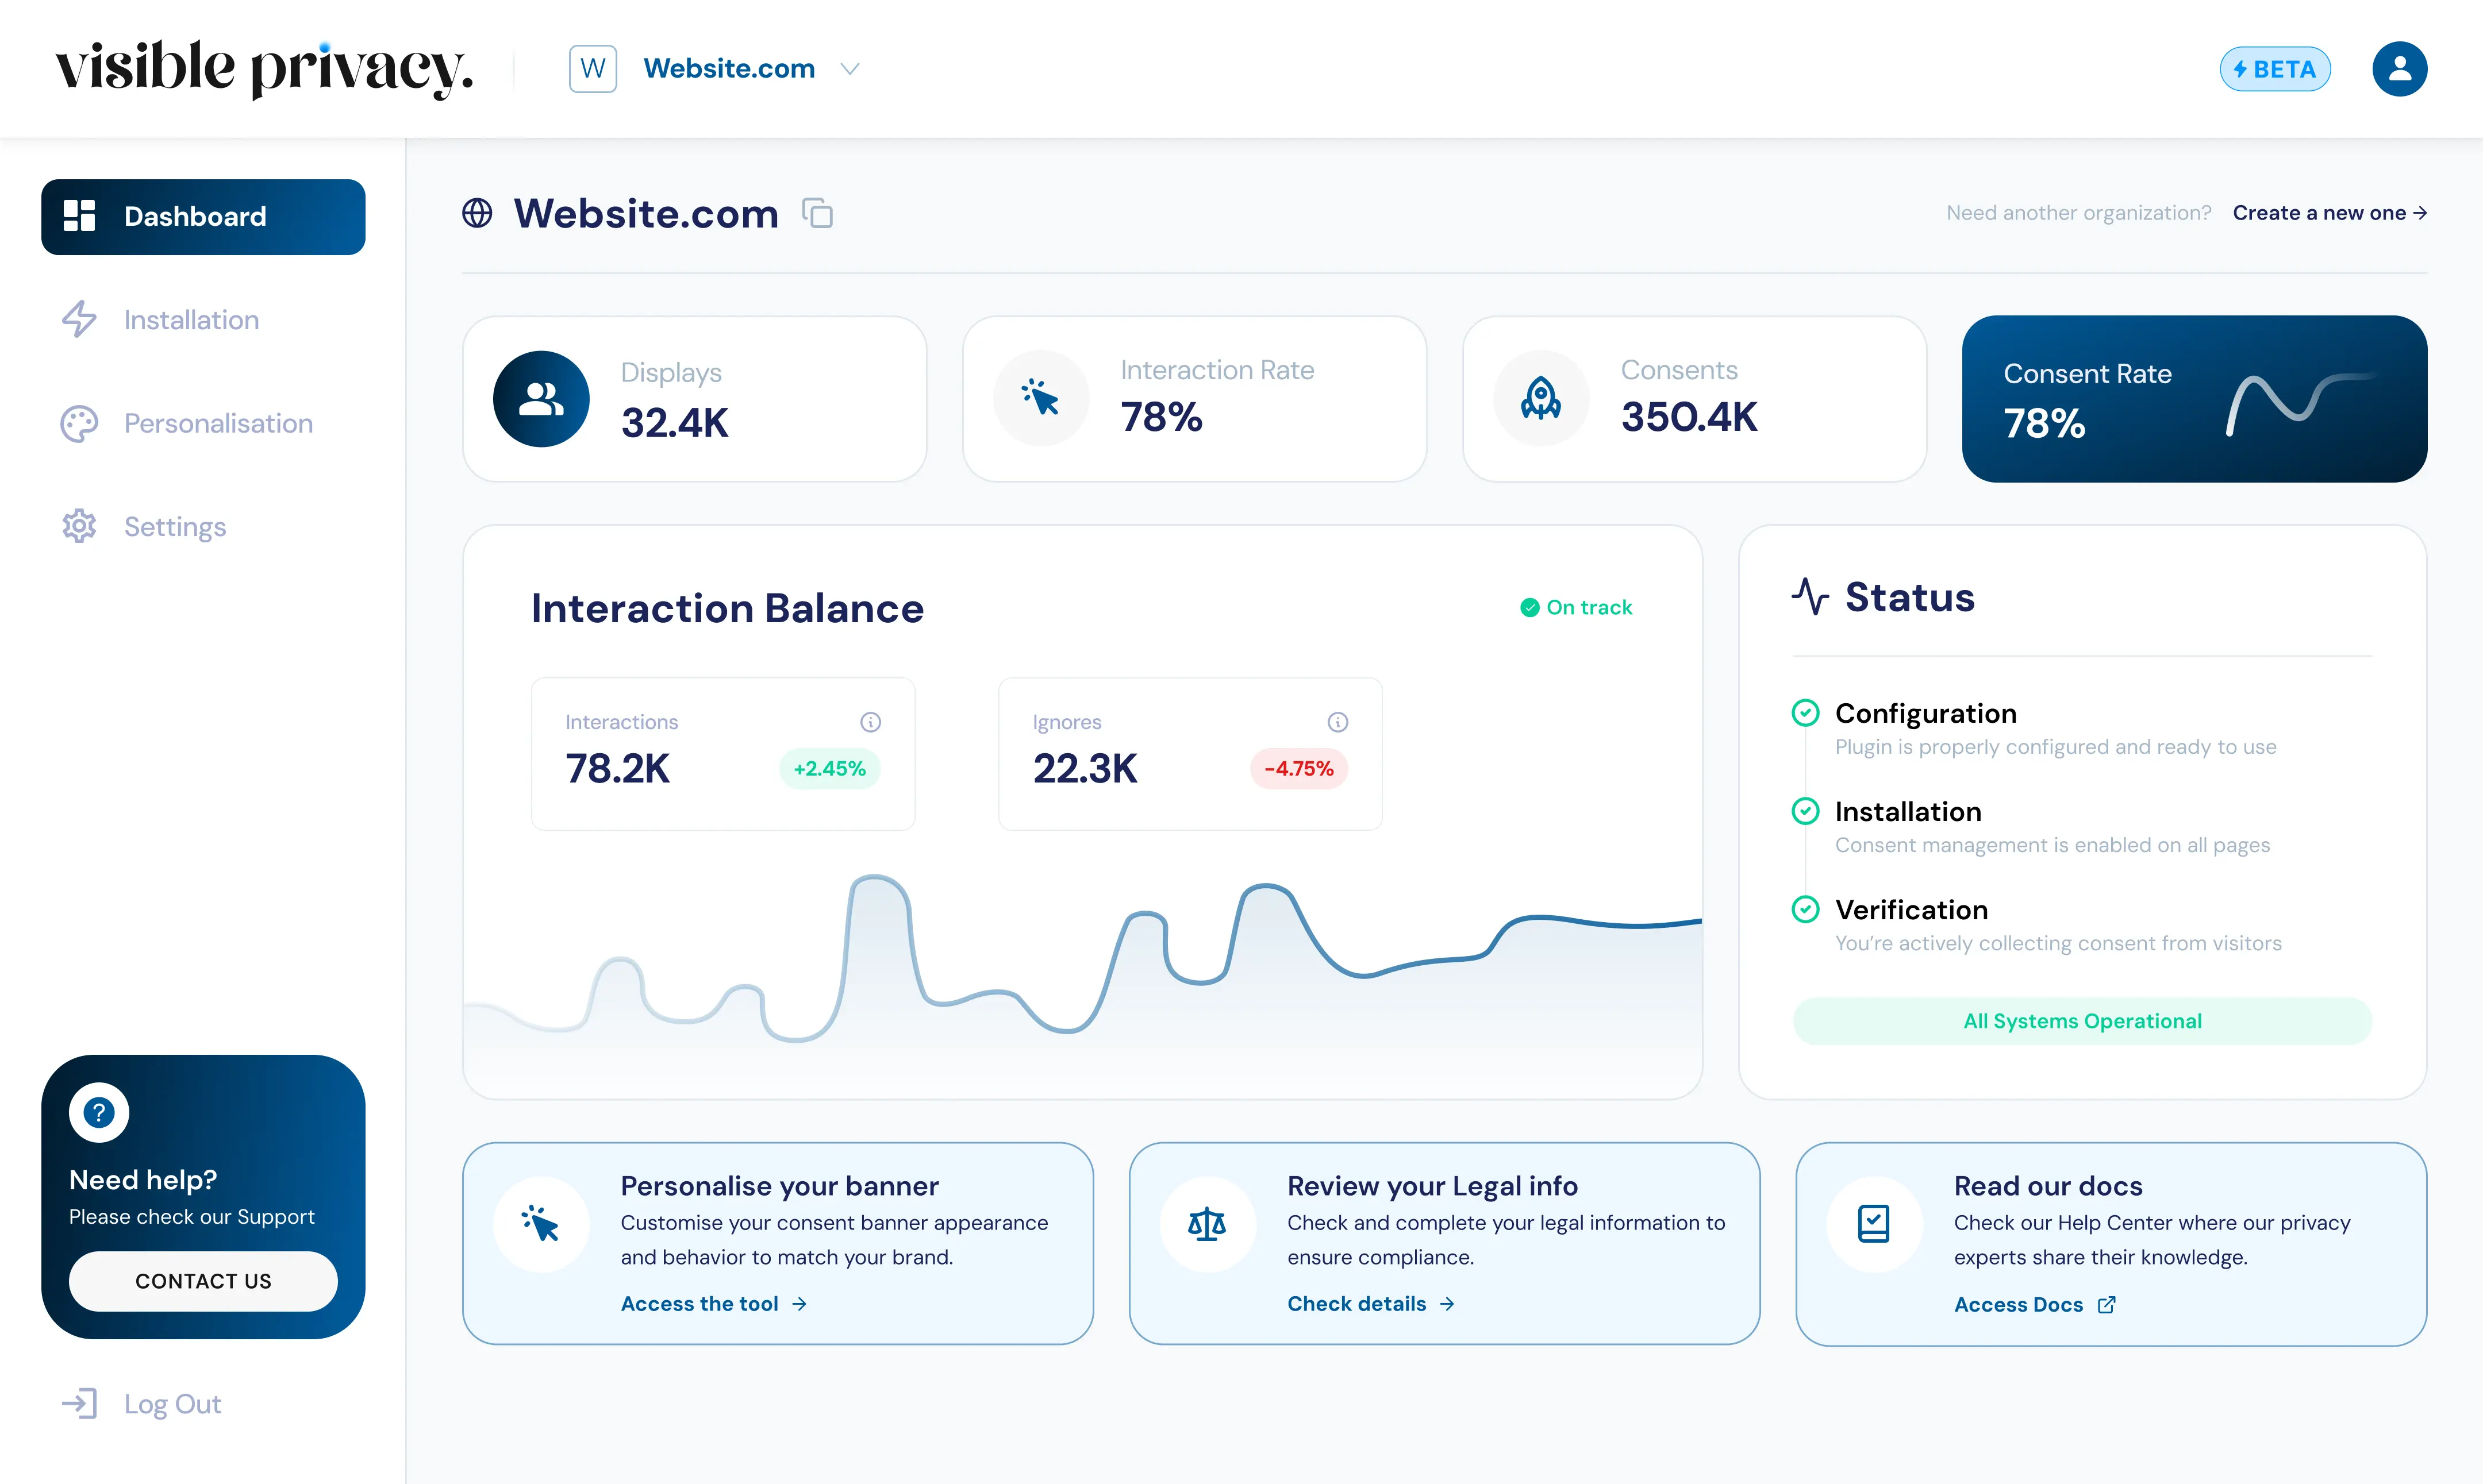Select the Installation lightning icon
Image resolution: width=2483 pixels, height=1484 pixels.
point(79,319)
